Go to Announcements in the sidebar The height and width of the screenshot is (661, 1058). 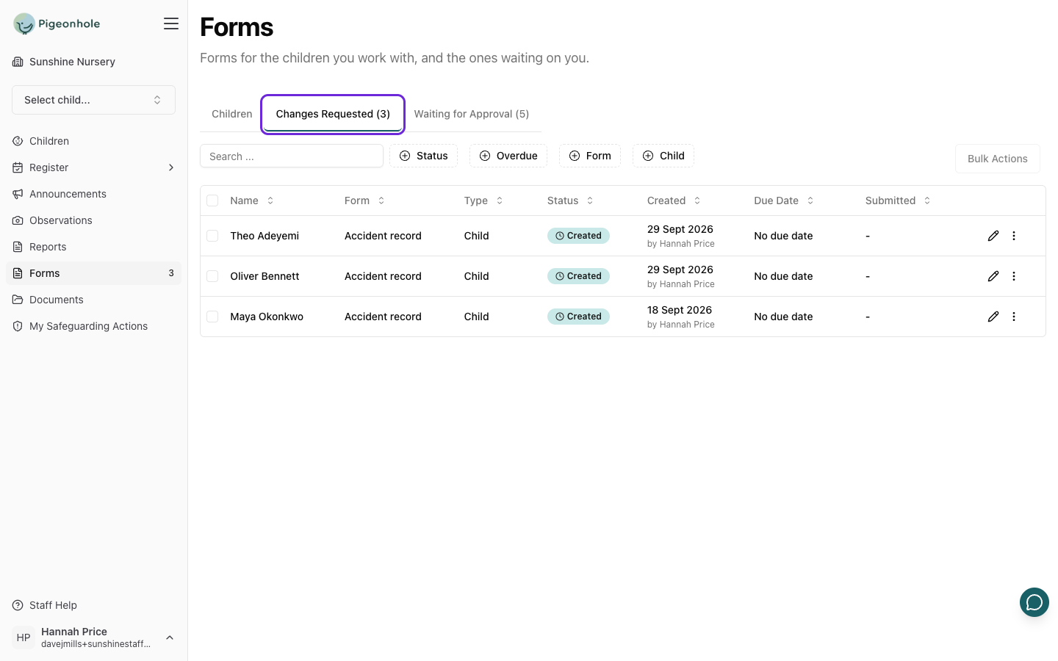point(93,194)
